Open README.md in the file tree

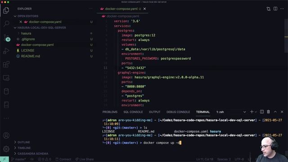[x=30, y=56]
